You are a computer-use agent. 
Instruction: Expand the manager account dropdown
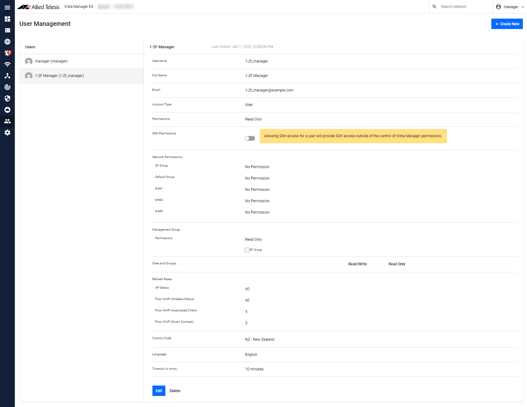tap(510, 7)
